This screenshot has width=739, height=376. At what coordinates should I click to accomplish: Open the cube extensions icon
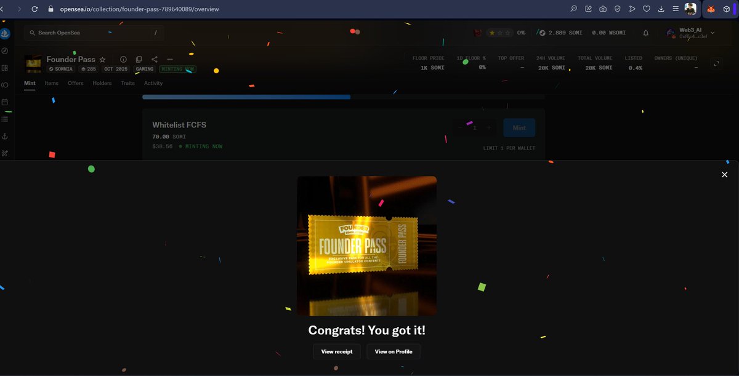click(x=726, y=9)
